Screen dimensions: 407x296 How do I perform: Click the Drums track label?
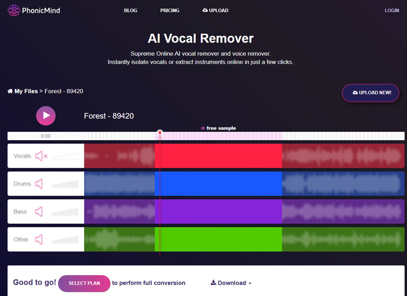22,184
